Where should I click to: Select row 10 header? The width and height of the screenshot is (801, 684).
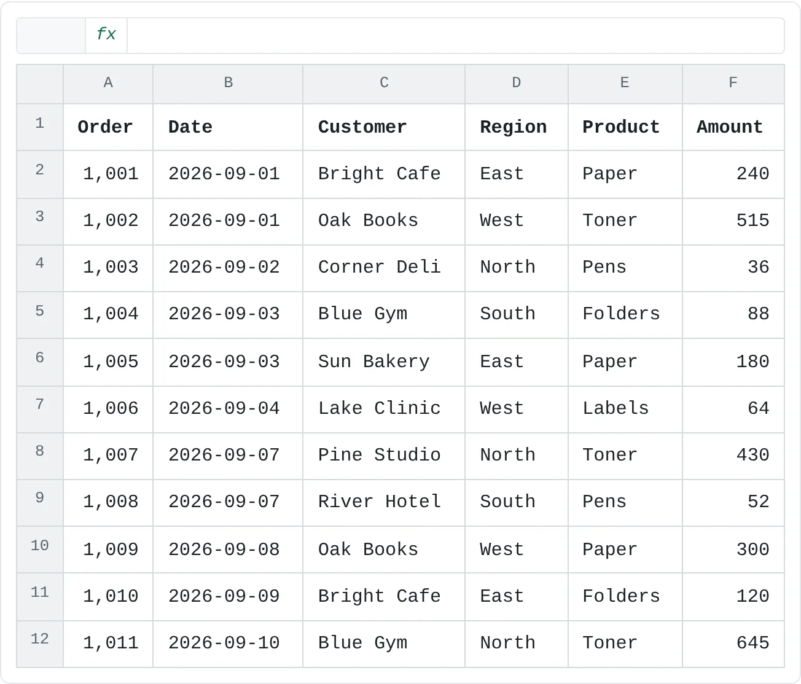click(40, 550)
